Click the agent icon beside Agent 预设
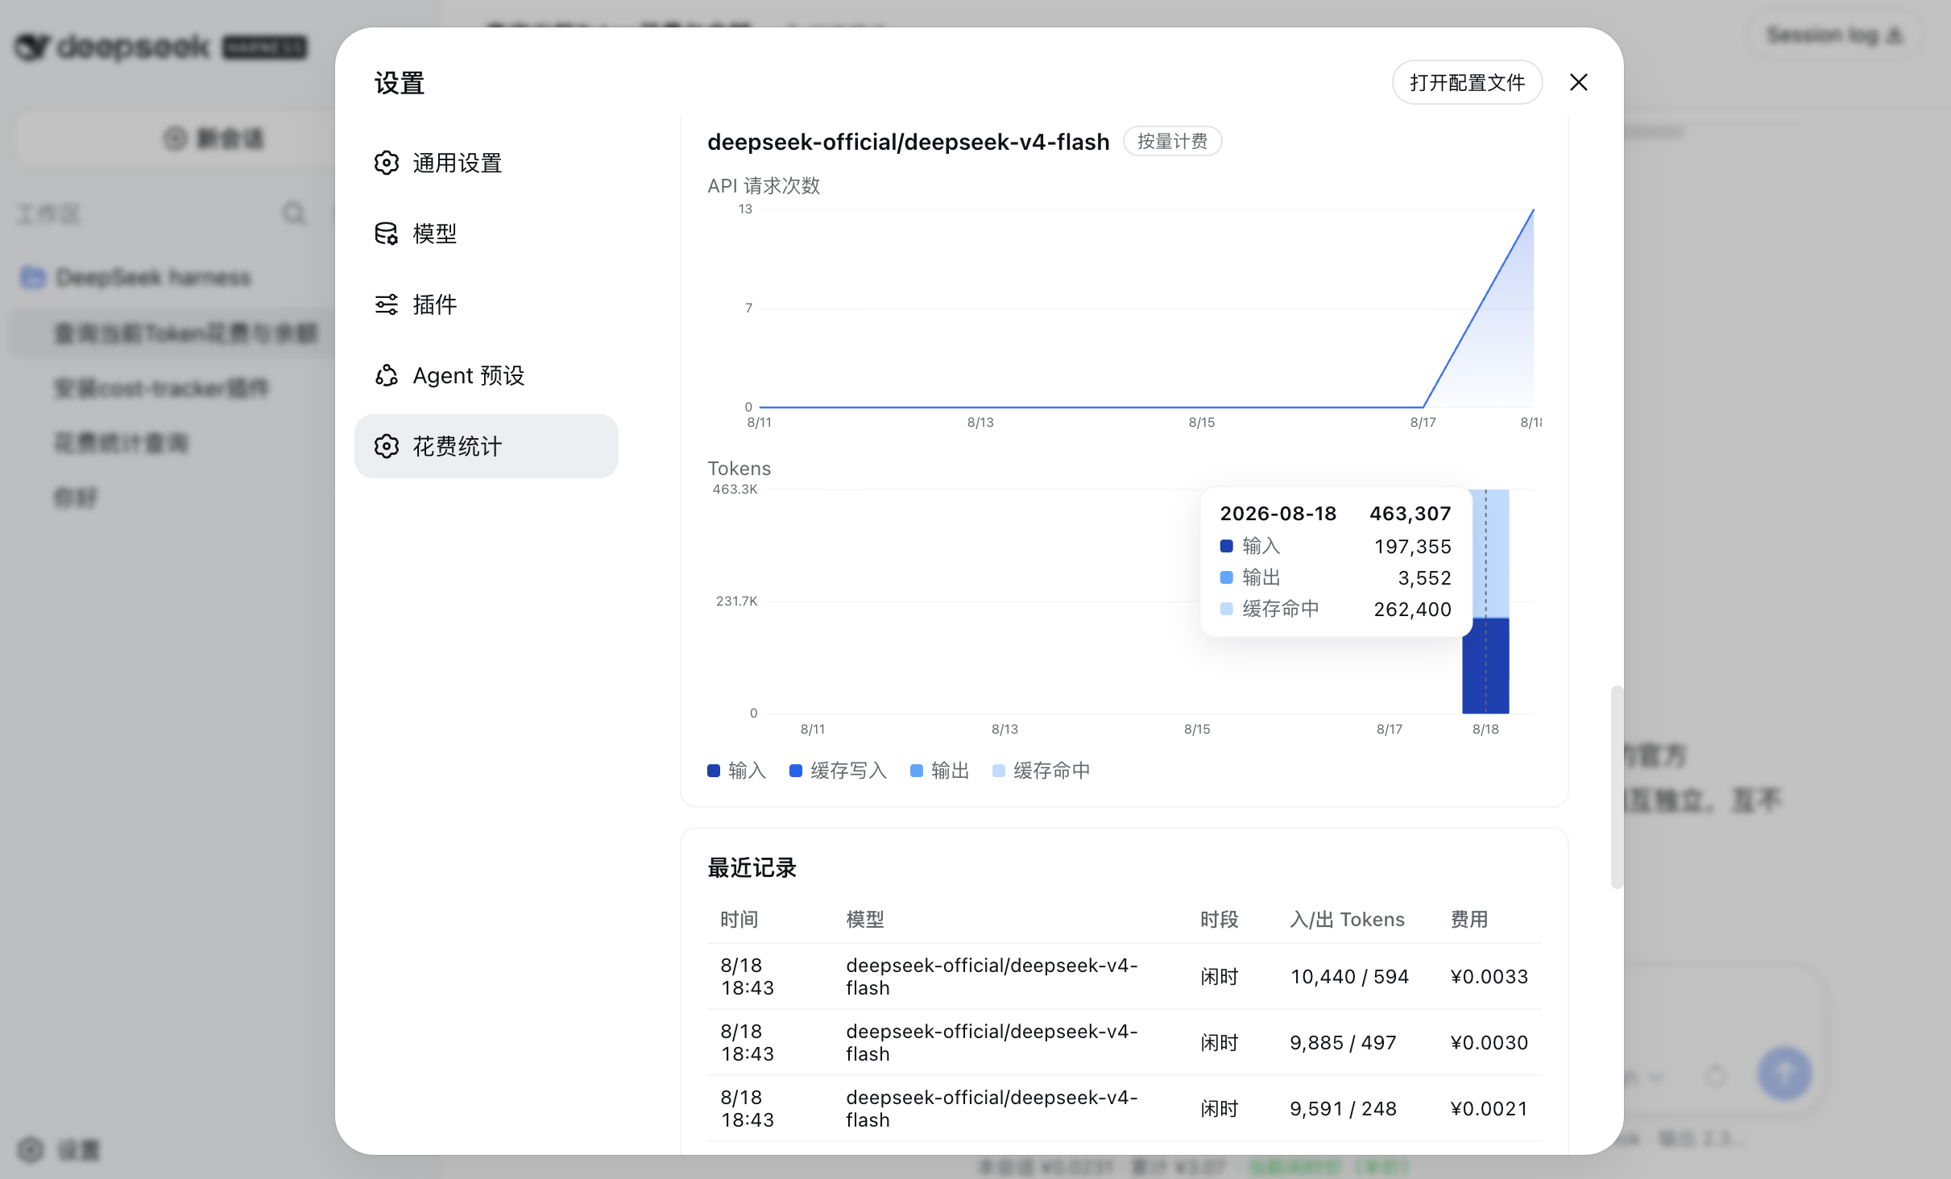Image resolution: width=1951 pixels, height=1179 pixels. [387, 375]
